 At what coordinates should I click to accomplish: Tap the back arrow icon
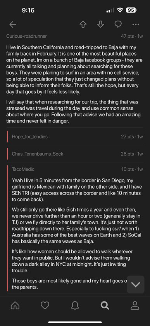coord(13,25)
